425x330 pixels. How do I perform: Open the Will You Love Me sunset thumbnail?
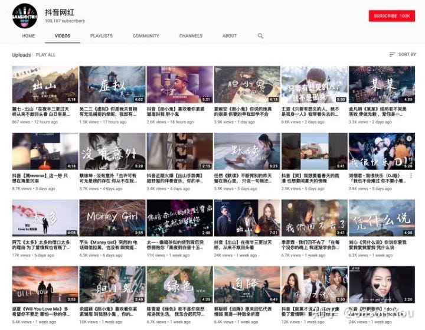point(45,285)
